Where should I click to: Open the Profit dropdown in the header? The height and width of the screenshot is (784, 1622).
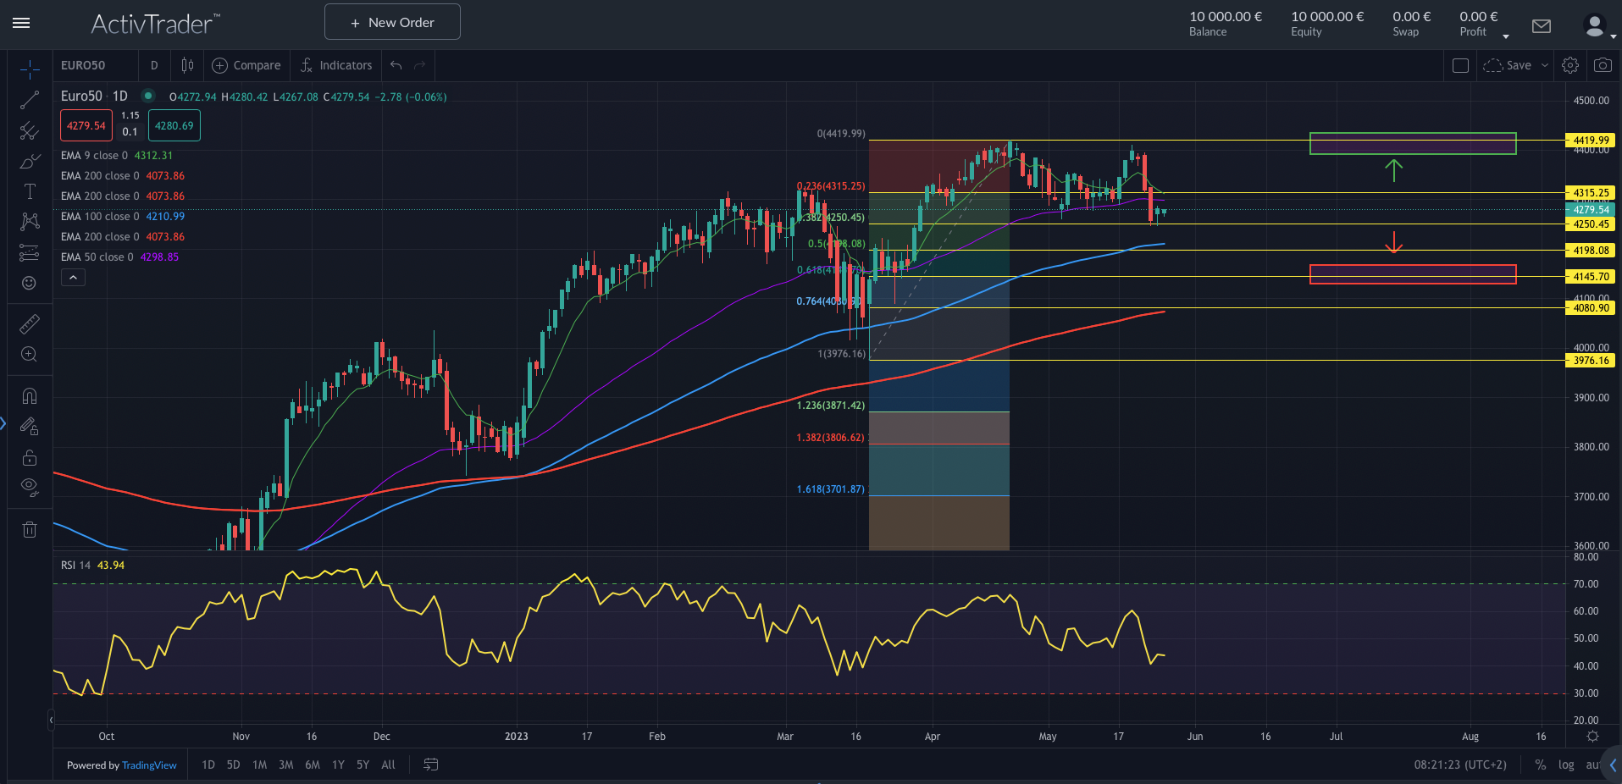pyautogui.click(x=1506, y=36)
